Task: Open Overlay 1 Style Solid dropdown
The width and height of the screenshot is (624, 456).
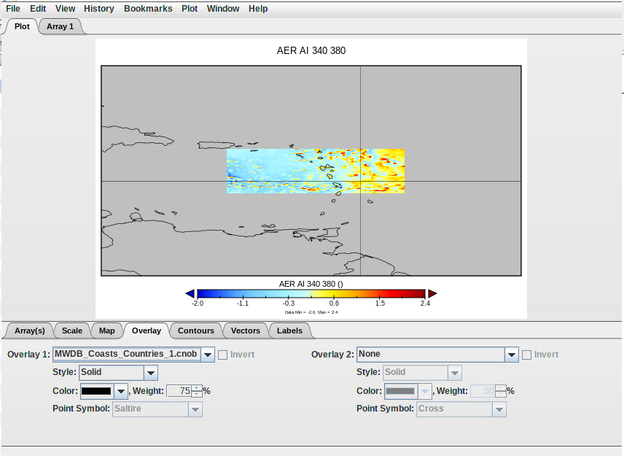Action: click(118, 373)
